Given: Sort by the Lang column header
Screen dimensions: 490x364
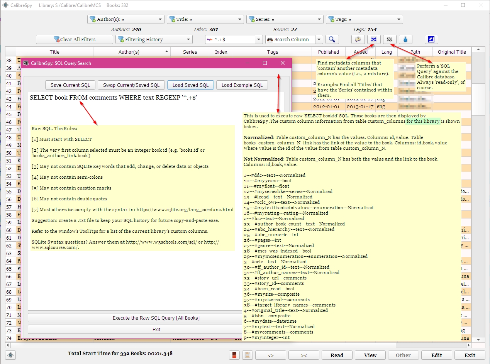Looking at the screenshot, I should coord(387,52).
